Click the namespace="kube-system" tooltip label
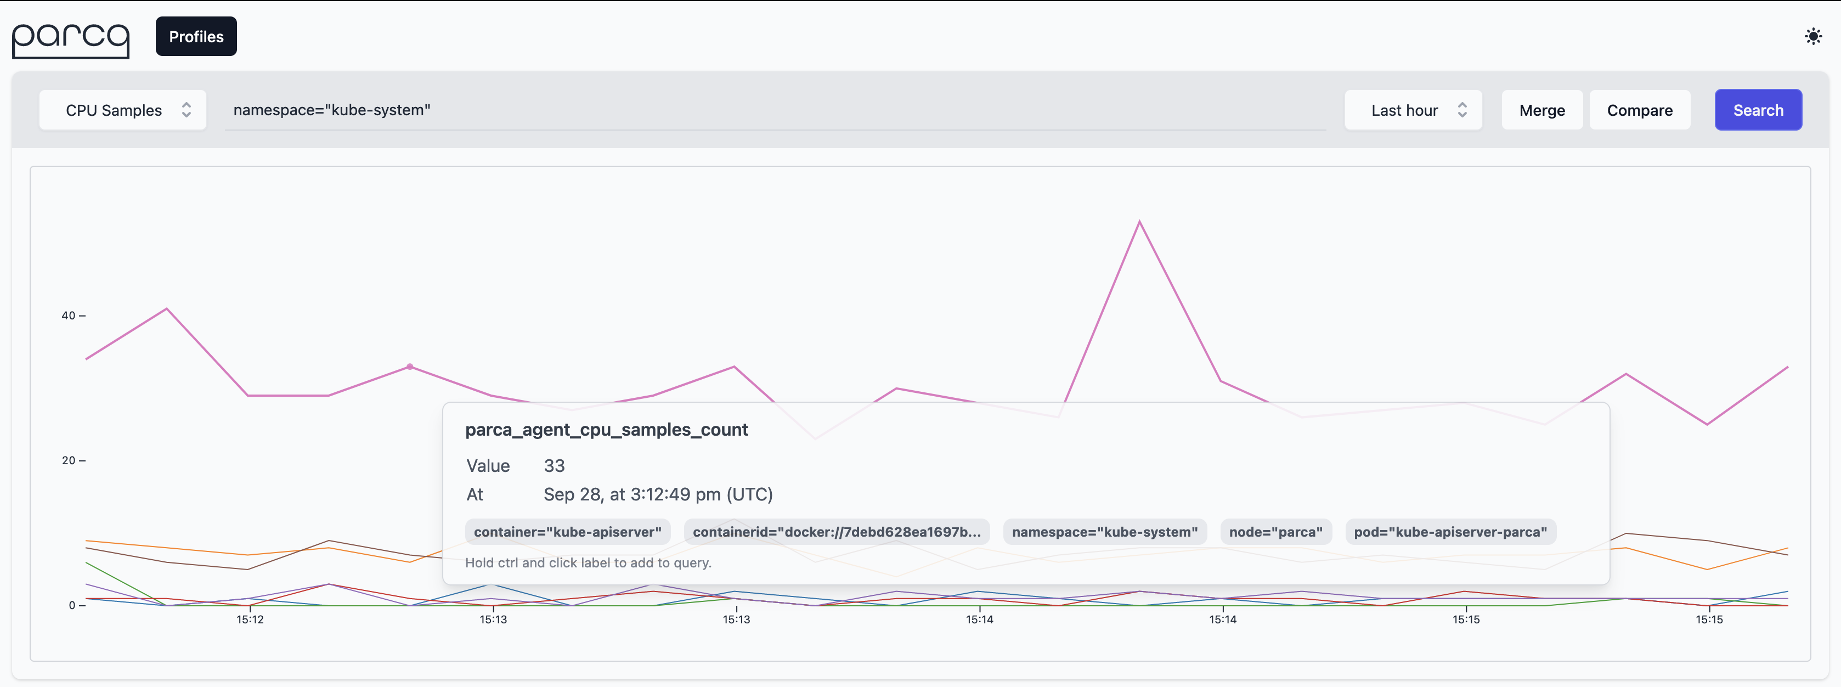Image resolution: width=1841 pixels, height=687 pixels. (x=1104, y=532)
